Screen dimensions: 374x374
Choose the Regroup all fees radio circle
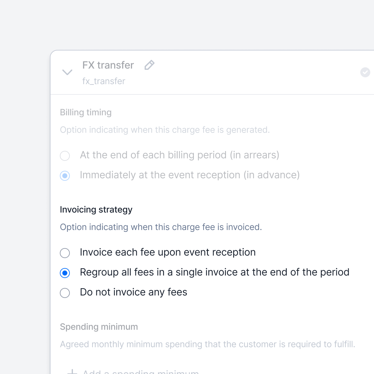pos(65,273)
